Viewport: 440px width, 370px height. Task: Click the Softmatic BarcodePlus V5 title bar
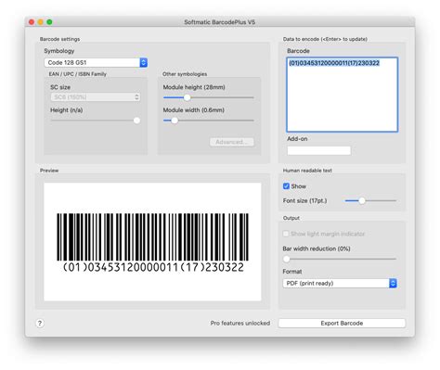(220, 22)
